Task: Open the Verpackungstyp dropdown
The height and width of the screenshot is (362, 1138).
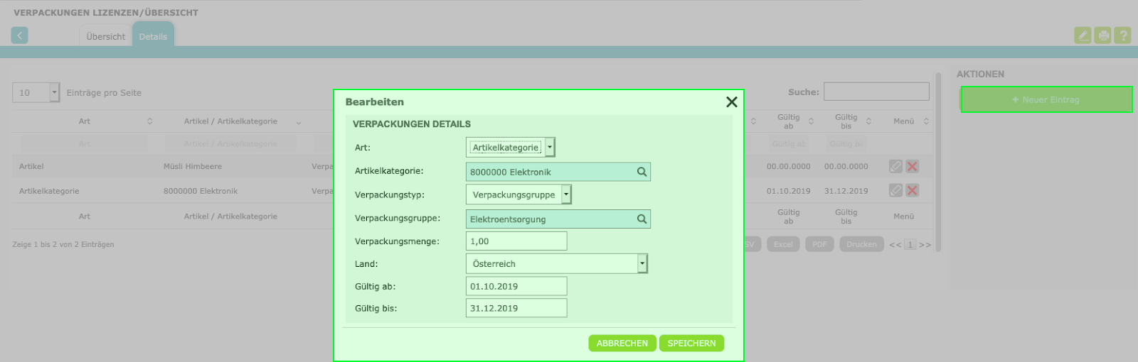Action: tap(519, 194)
